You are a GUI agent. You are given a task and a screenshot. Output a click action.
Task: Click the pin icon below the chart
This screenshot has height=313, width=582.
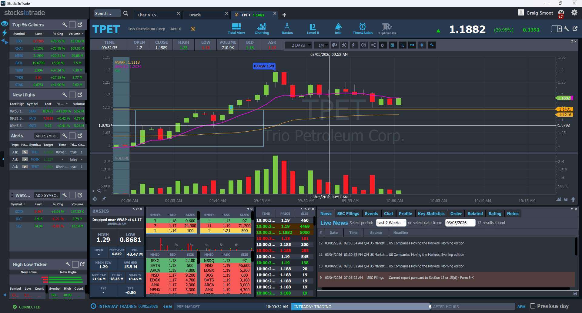click(x=104, y=199)
